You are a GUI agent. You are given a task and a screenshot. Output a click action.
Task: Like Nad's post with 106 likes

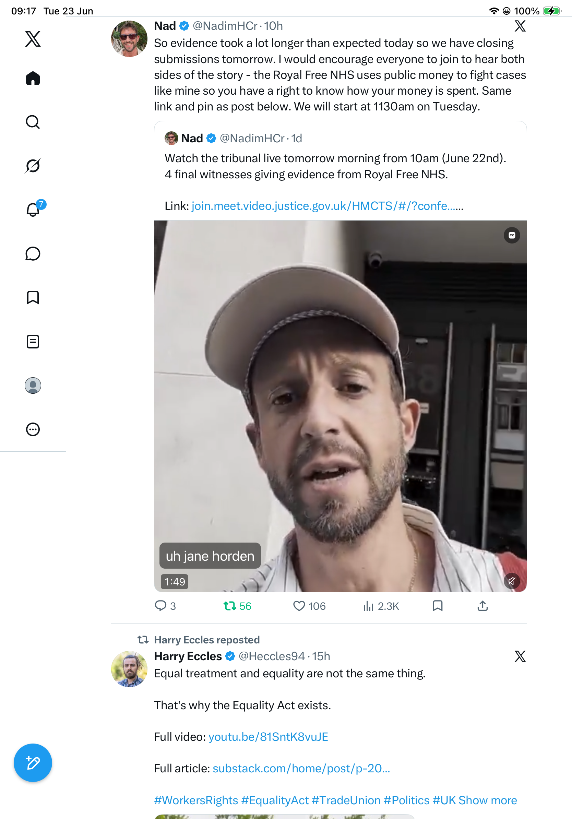pos(309,606)
